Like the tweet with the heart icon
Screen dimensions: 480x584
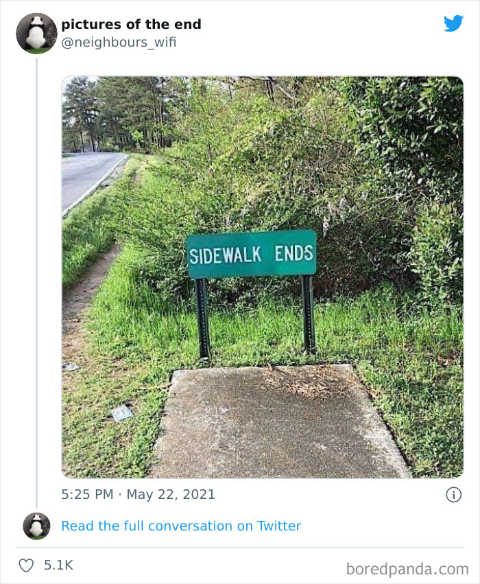tap(26, 565)
